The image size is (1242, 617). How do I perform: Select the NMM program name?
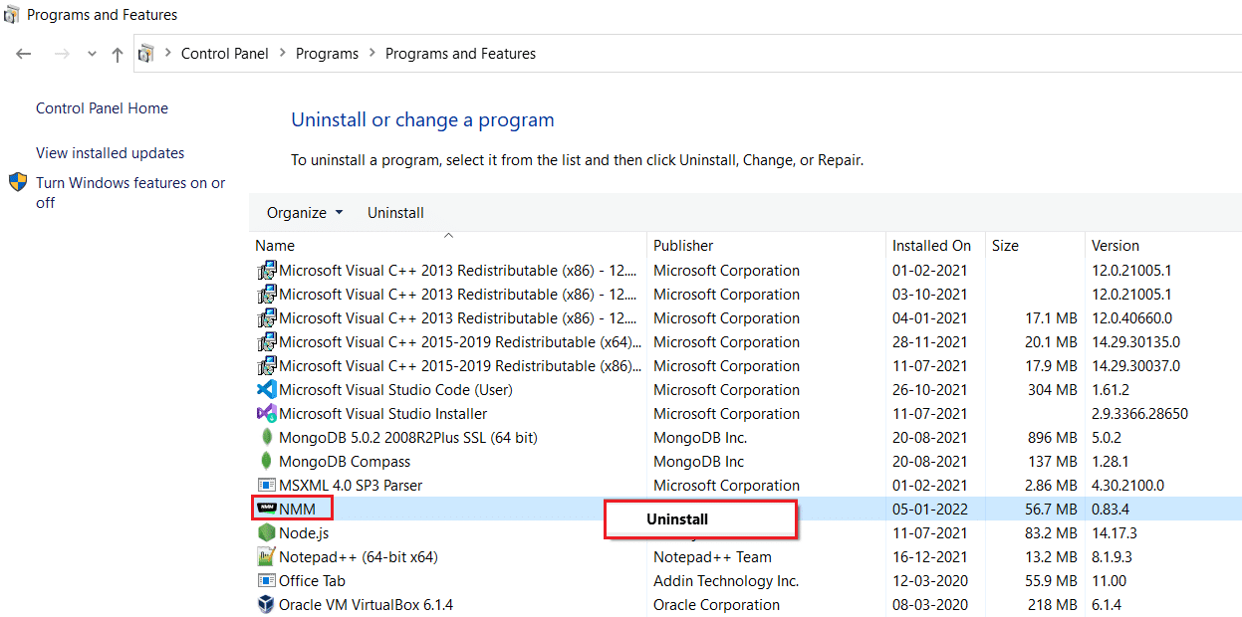[297, 509]
